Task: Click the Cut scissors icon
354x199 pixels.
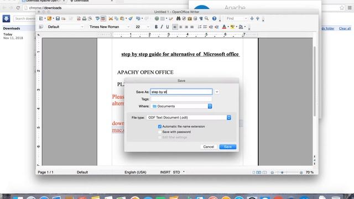Action: tap(111, 18)
